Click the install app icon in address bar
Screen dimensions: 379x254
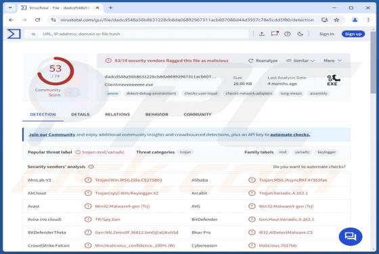click(324, 20)
